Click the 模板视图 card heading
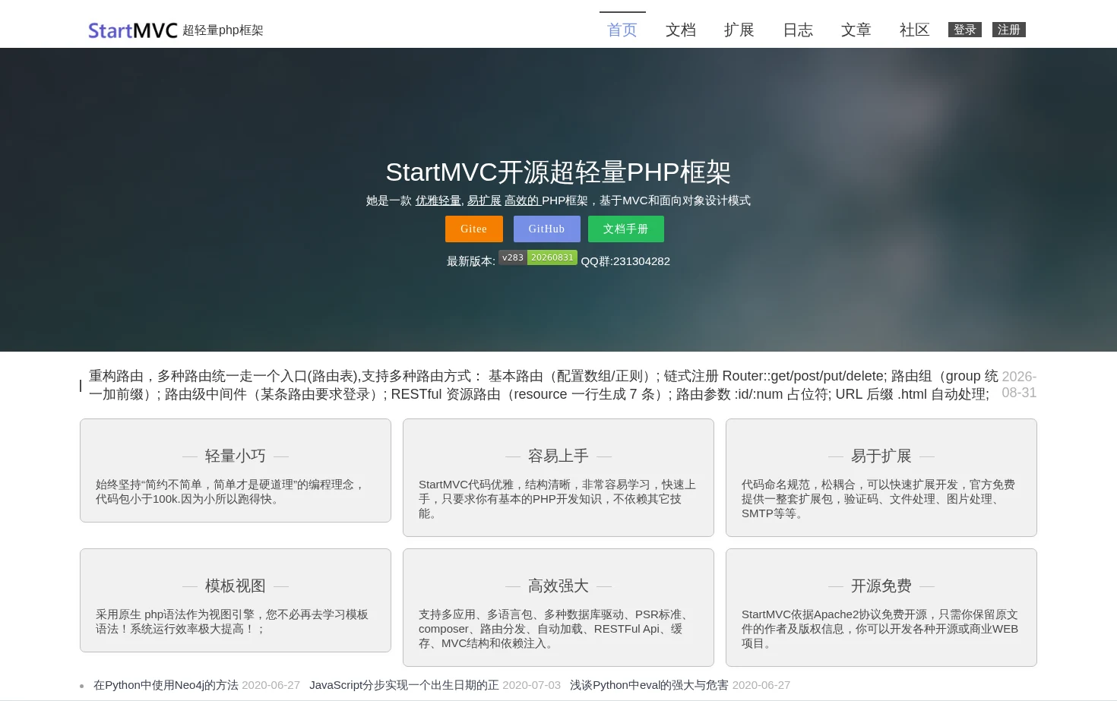Viewport: 1117px width, 701px height. click(x=236, y=586)
